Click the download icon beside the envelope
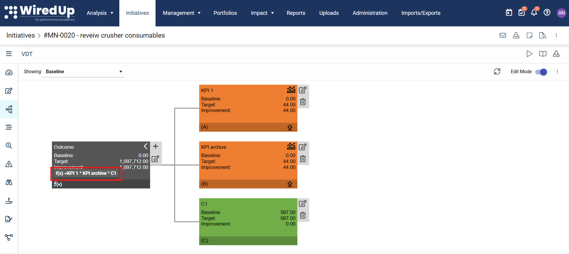569x254 pixels. (516, 35)
